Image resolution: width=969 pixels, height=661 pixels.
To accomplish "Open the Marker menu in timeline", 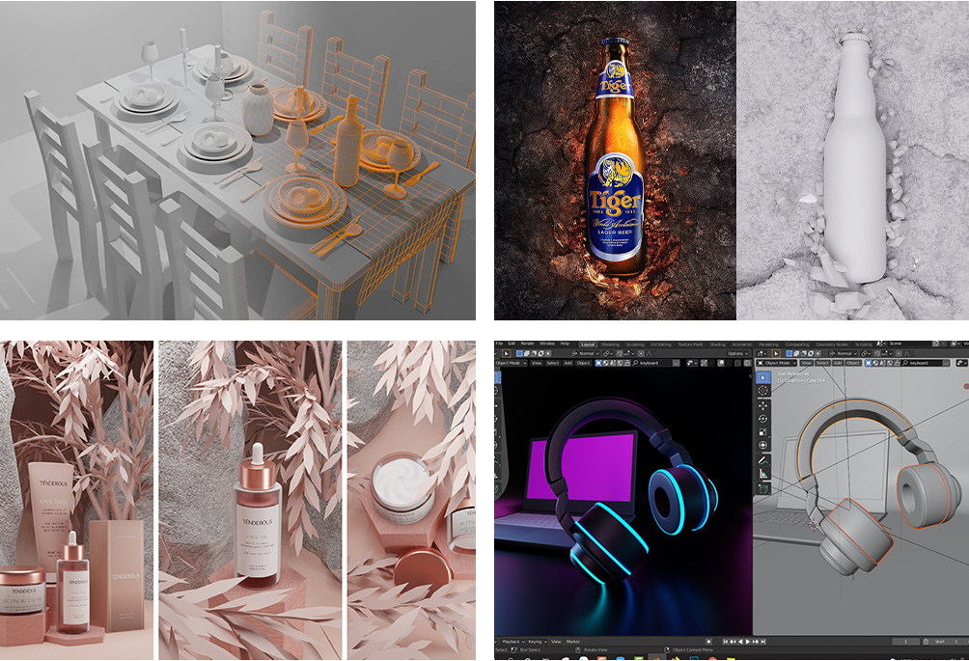I will coord(573,642).
